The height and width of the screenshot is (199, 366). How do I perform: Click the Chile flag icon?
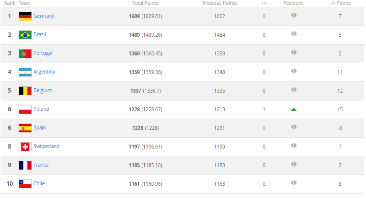25,184
